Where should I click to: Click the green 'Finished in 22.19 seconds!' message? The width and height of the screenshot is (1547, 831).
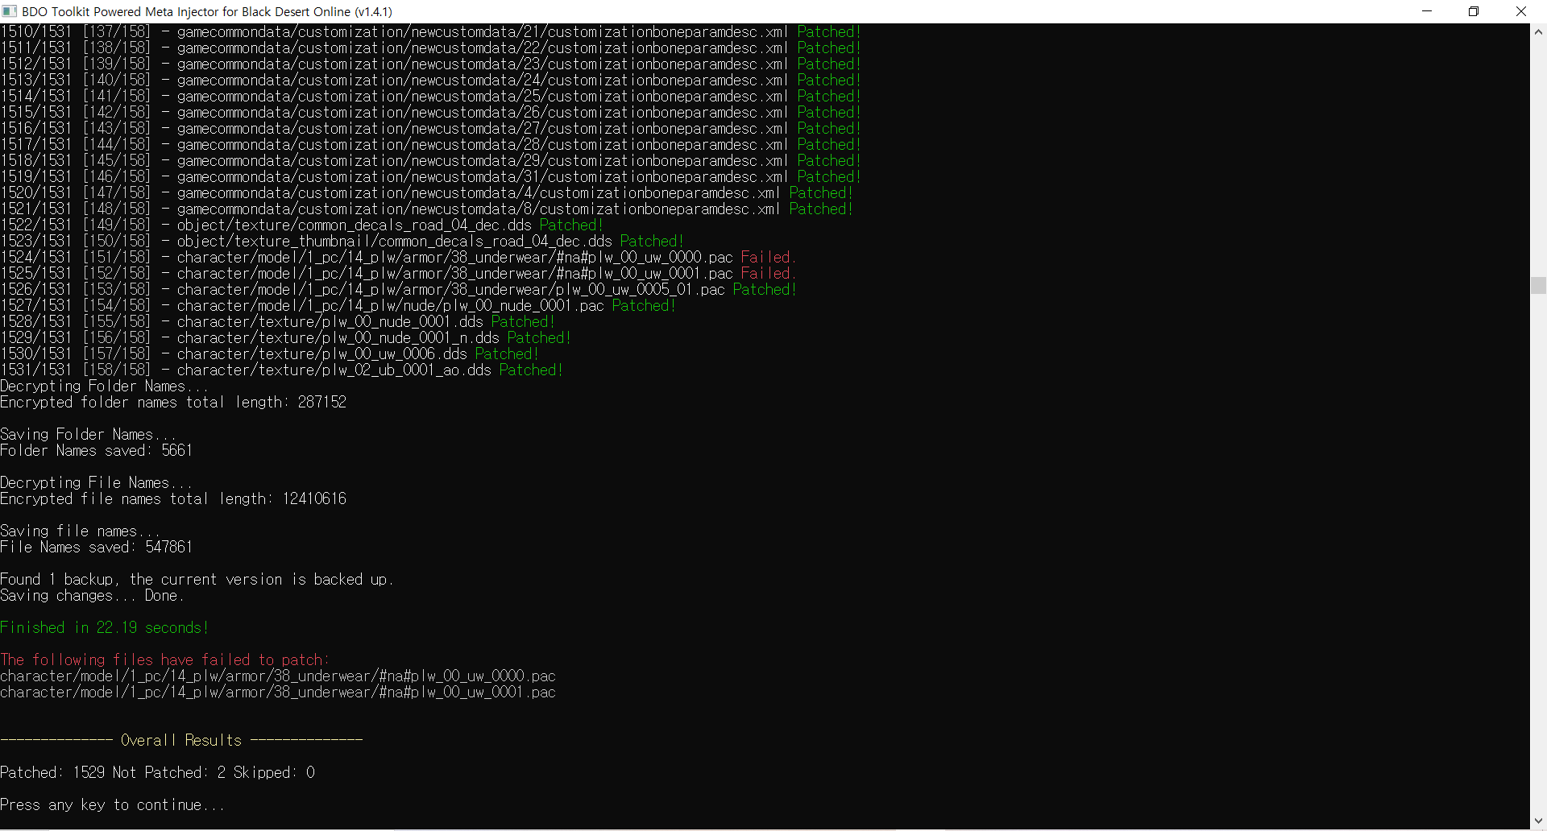coord(104,627)
